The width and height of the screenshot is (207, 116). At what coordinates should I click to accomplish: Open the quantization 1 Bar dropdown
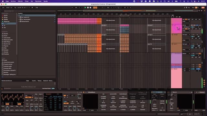[x=37, y=8]
